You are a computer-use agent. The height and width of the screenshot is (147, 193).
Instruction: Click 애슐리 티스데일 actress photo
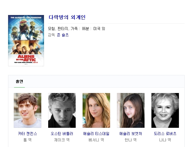[x=96, y=110]
